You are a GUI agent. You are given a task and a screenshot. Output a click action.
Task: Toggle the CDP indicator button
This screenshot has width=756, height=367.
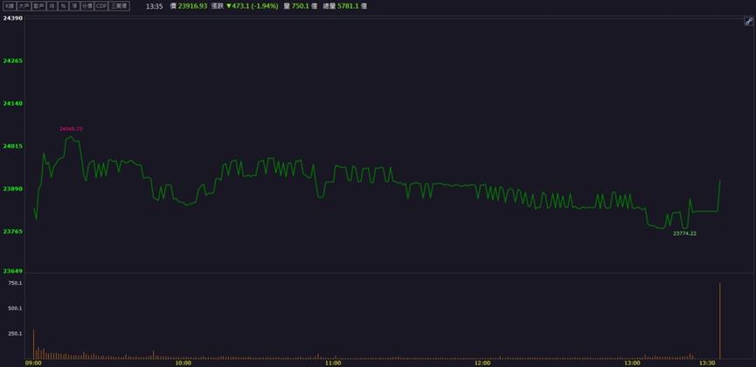tap(101, 6)
